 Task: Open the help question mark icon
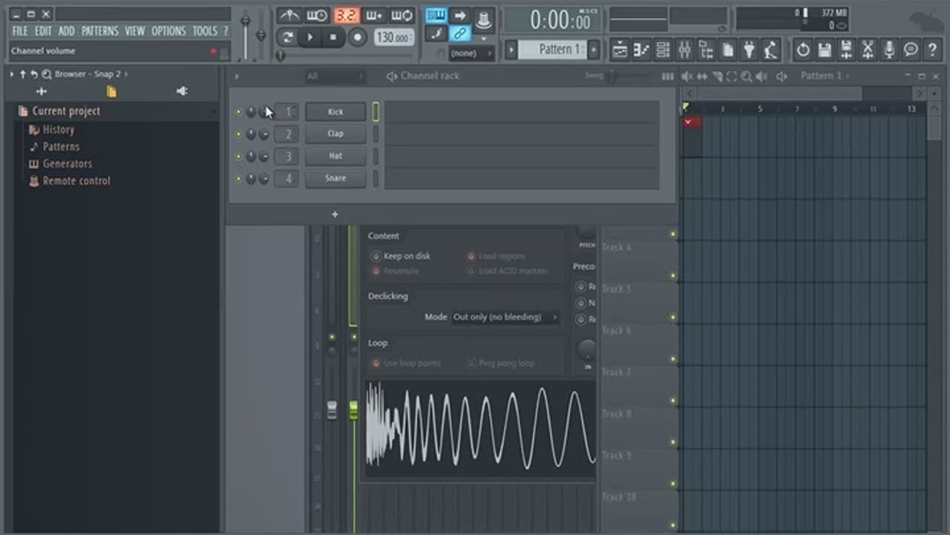pos(932,50)
